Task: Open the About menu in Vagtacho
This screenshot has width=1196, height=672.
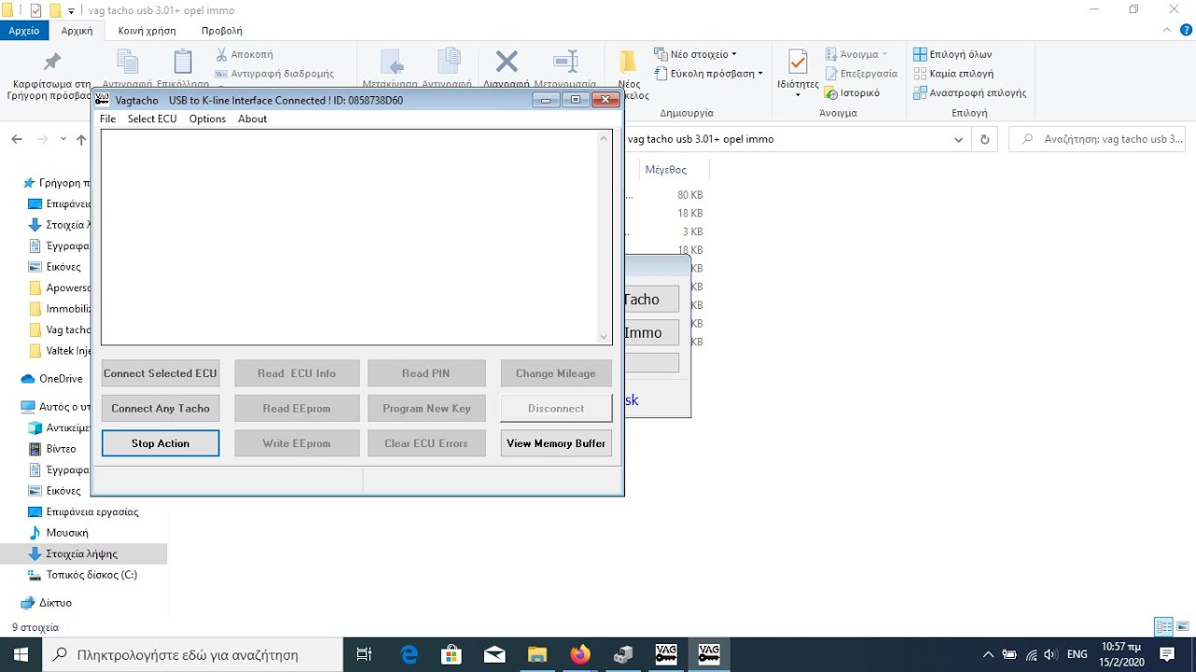Action: pos(252,119)
